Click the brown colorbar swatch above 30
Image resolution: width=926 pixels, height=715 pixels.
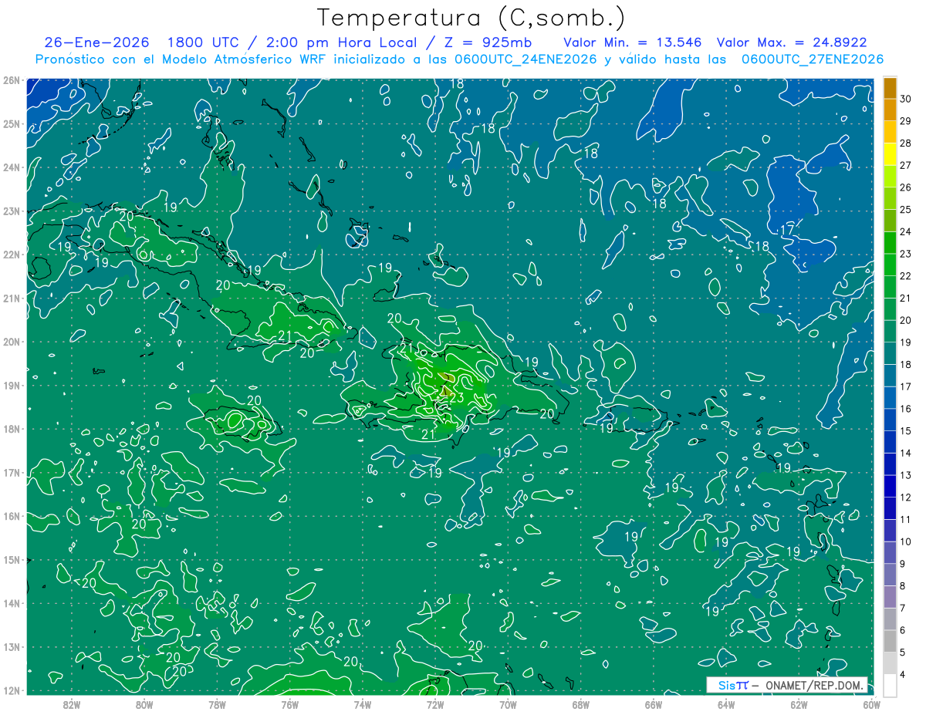click(890, 88)
